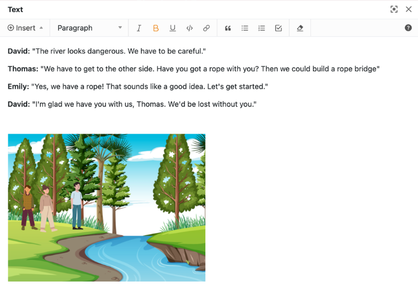Clear formatting with the eraser icon
Screen dimensions: 418x287
[x=300, y=28]
